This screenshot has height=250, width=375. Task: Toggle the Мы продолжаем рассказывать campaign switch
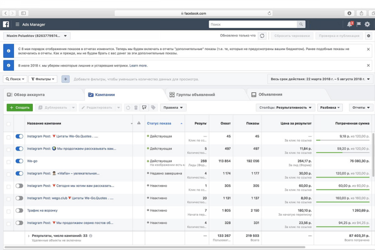19,148
